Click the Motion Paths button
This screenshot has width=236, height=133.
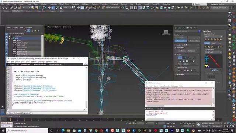coord(194,41)
